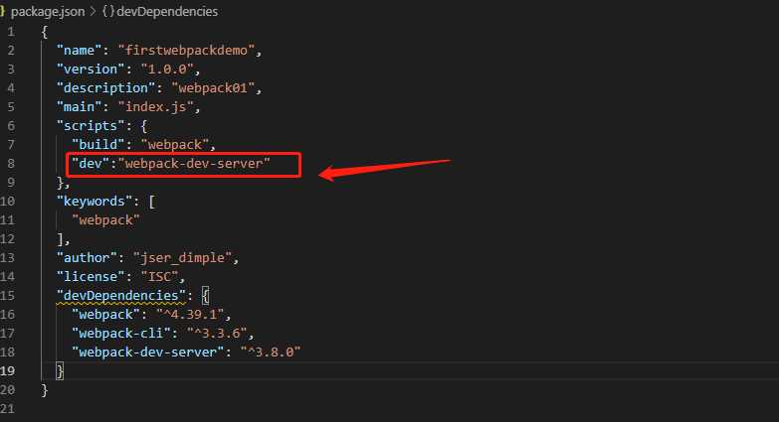779x422 pixels.
Task: Click the "webpack" build script value on line 7
Action: tap(174, 144)
